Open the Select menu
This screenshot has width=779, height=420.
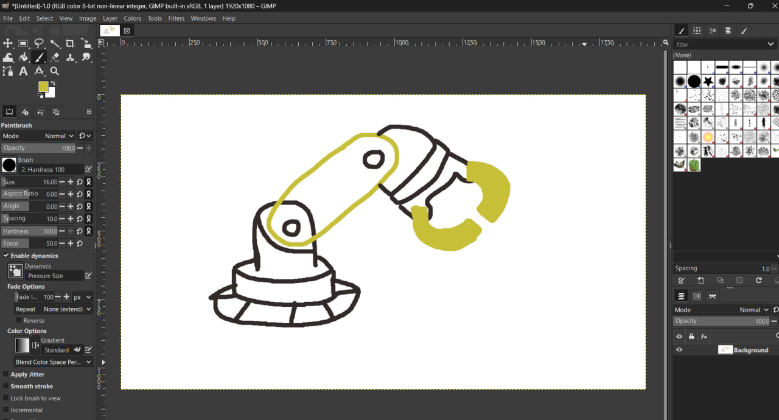pos(44,18)
